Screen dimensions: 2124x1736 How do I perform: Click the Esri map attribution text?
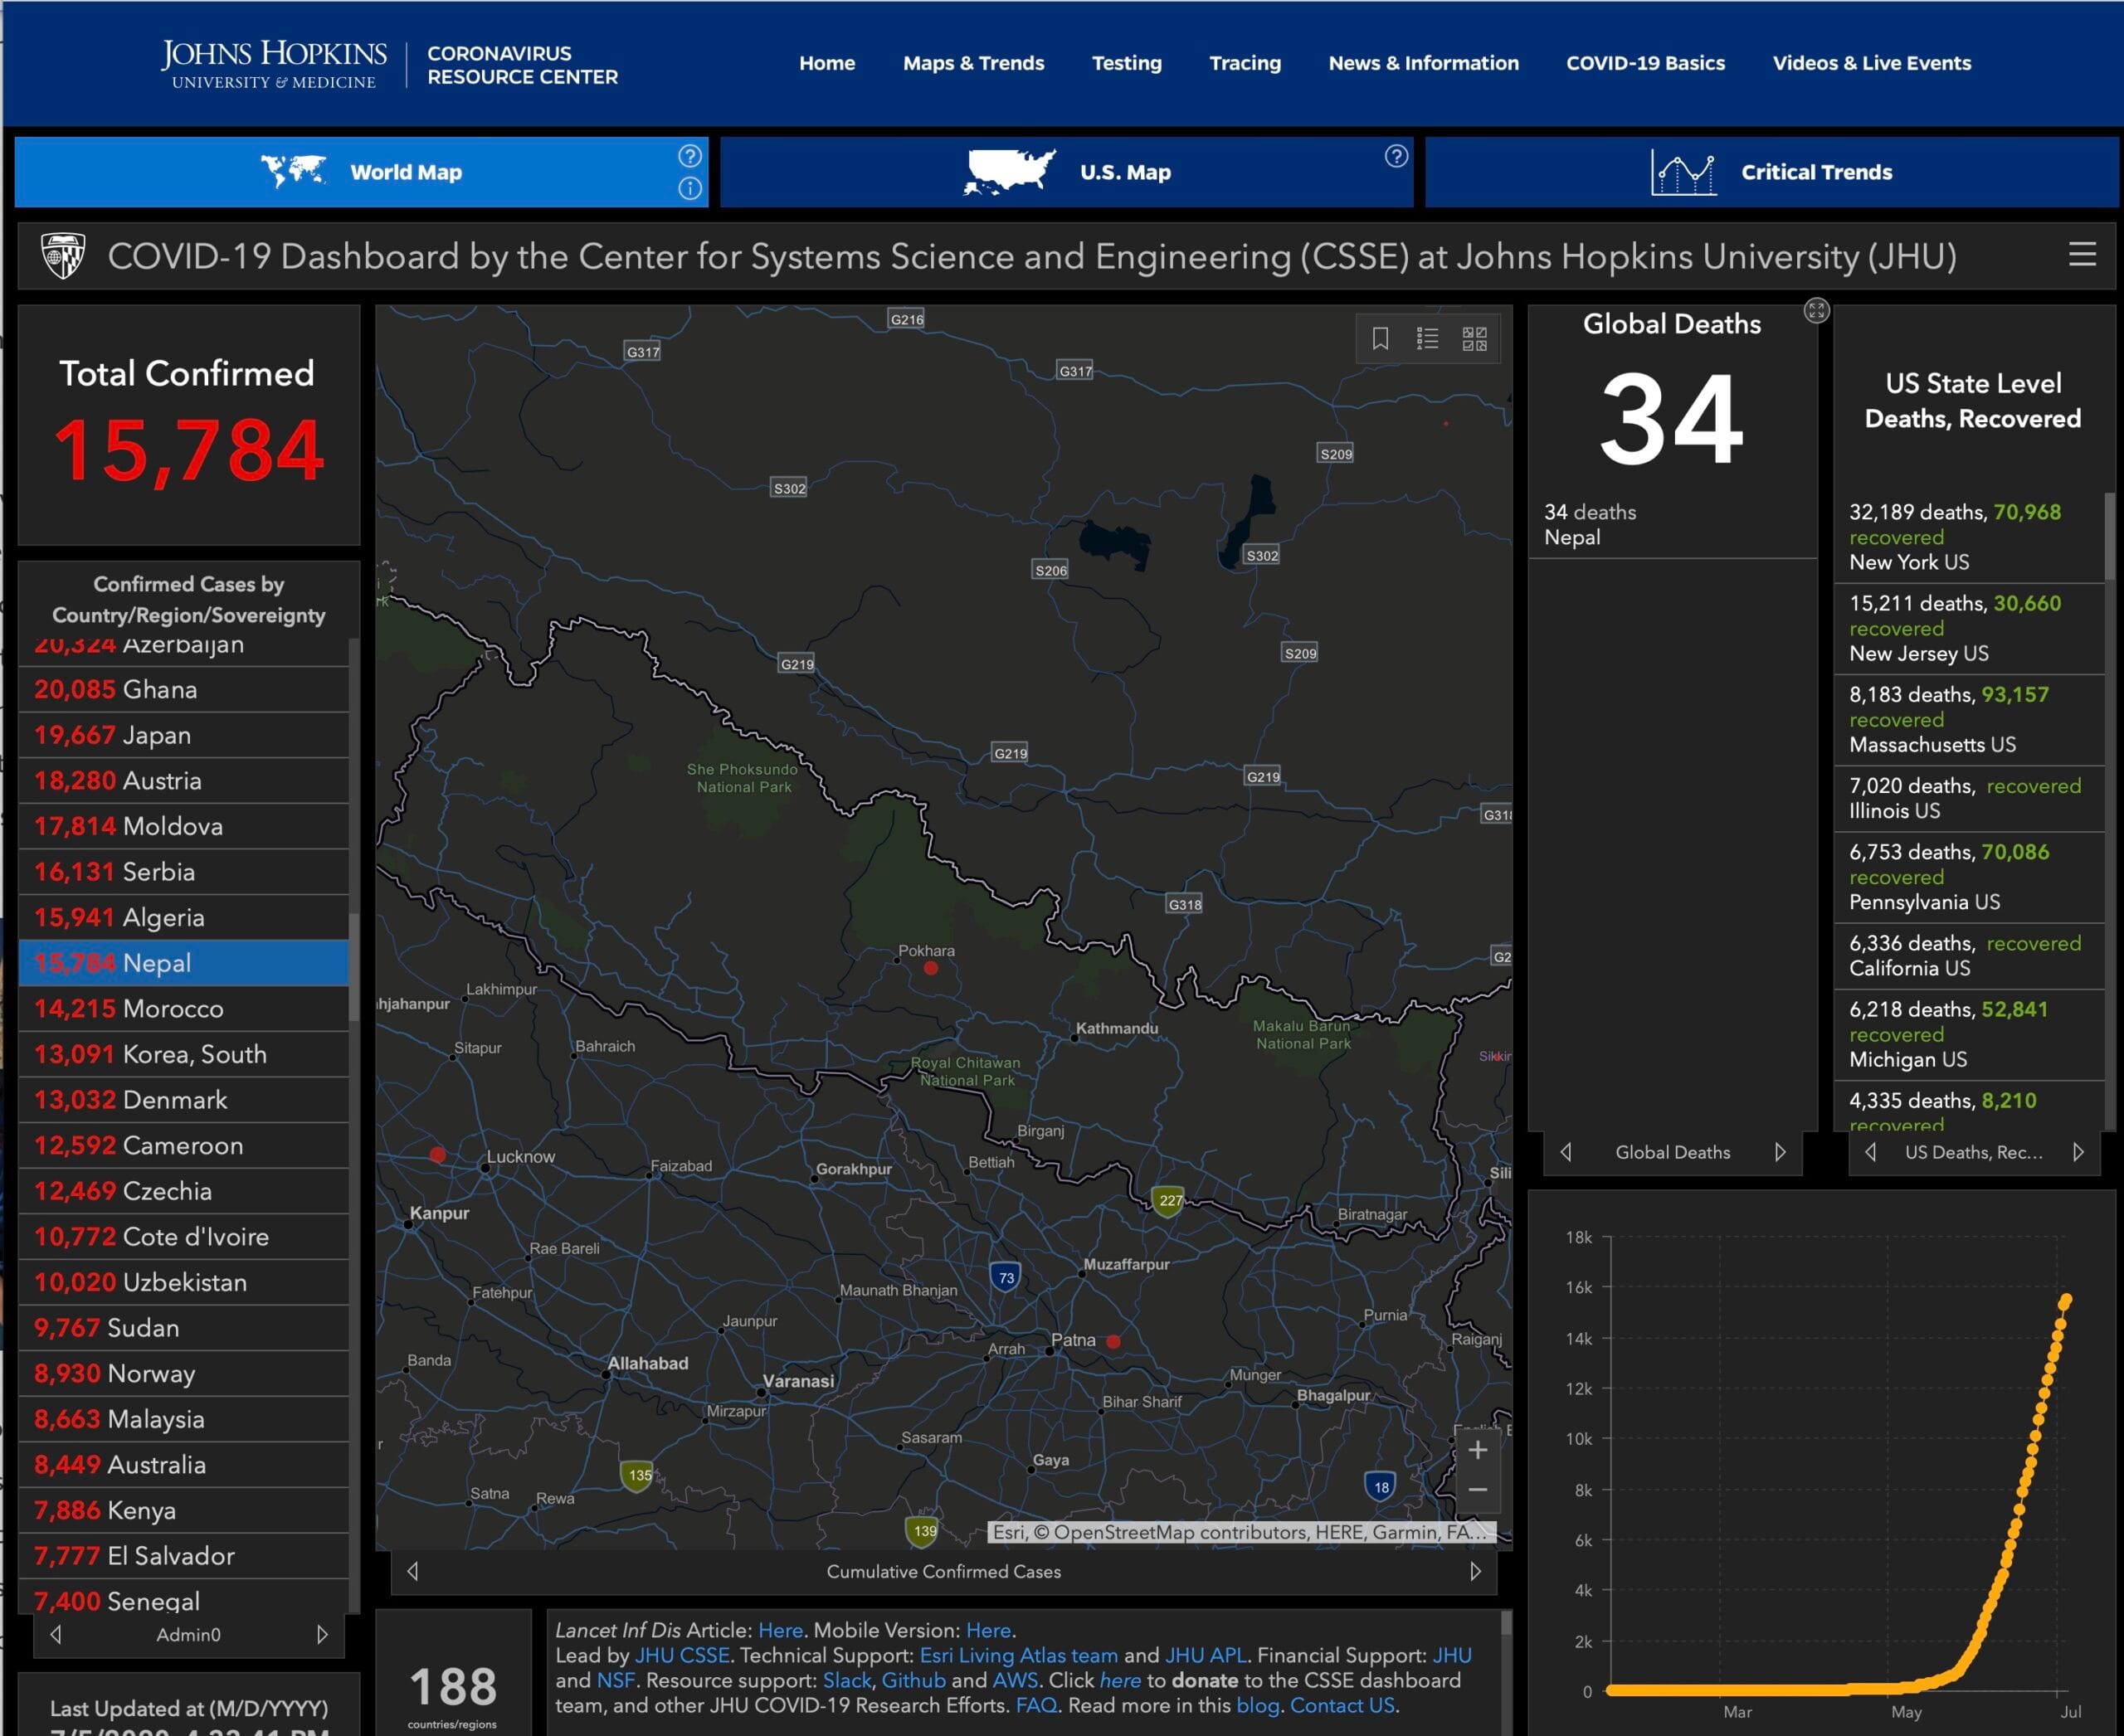[1241, 1532]
